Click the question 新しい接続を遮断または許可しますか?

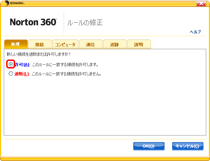(39, 54)
